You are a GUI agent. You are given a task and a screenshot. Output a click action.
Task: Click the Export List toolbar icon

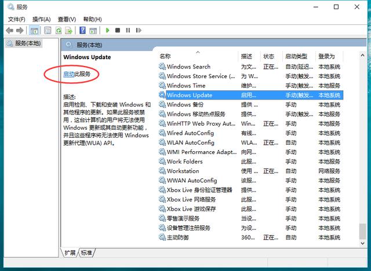[68, 30]
